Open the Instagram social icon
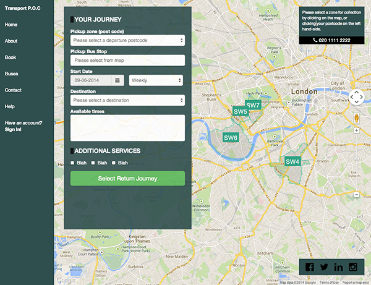371x285 pixels. (x=353, y=267)
